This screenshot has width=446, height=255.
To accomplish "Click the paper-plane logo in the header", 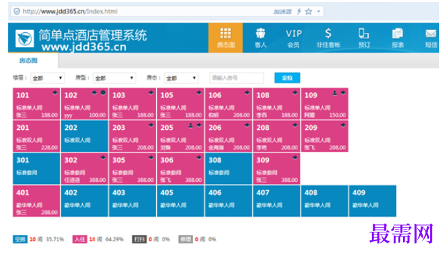I will [x=25, y=38].
